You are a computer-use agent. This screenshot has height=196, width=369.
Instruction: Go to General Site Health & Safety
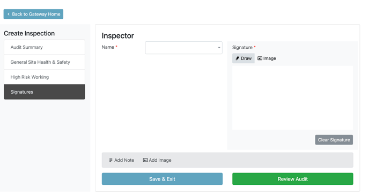click(x=45, y=62)
